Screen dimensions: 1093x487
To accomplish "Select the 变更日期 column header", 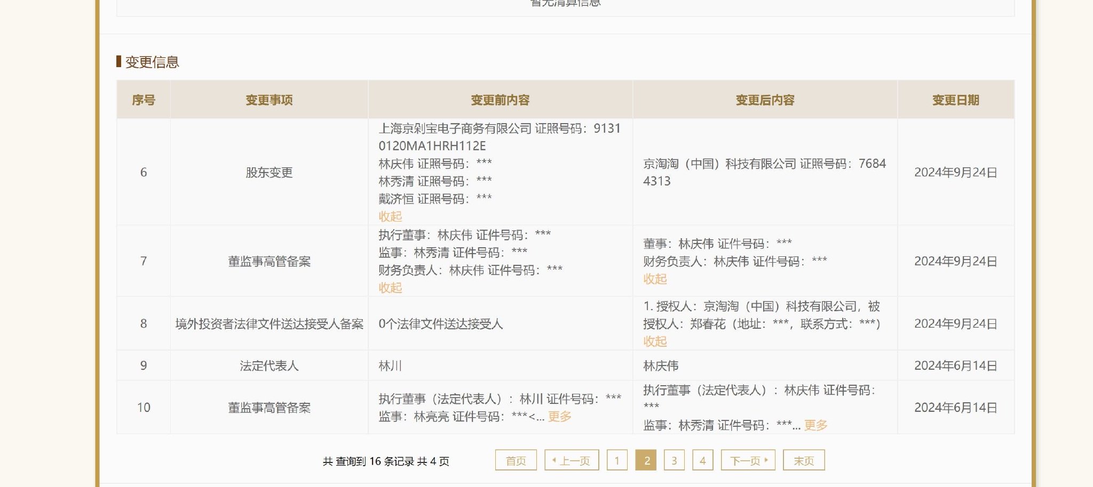I will coord(955,99).
